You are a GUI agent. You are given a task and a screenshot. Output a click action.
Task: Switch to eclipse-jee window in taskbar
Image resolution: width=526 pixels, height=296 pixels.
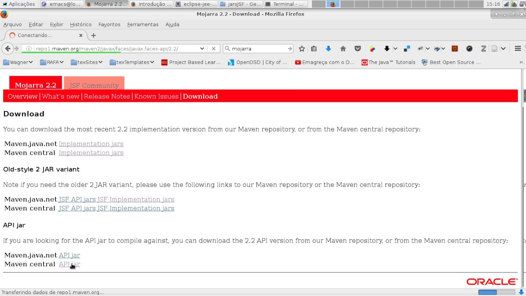coord(196,4)
